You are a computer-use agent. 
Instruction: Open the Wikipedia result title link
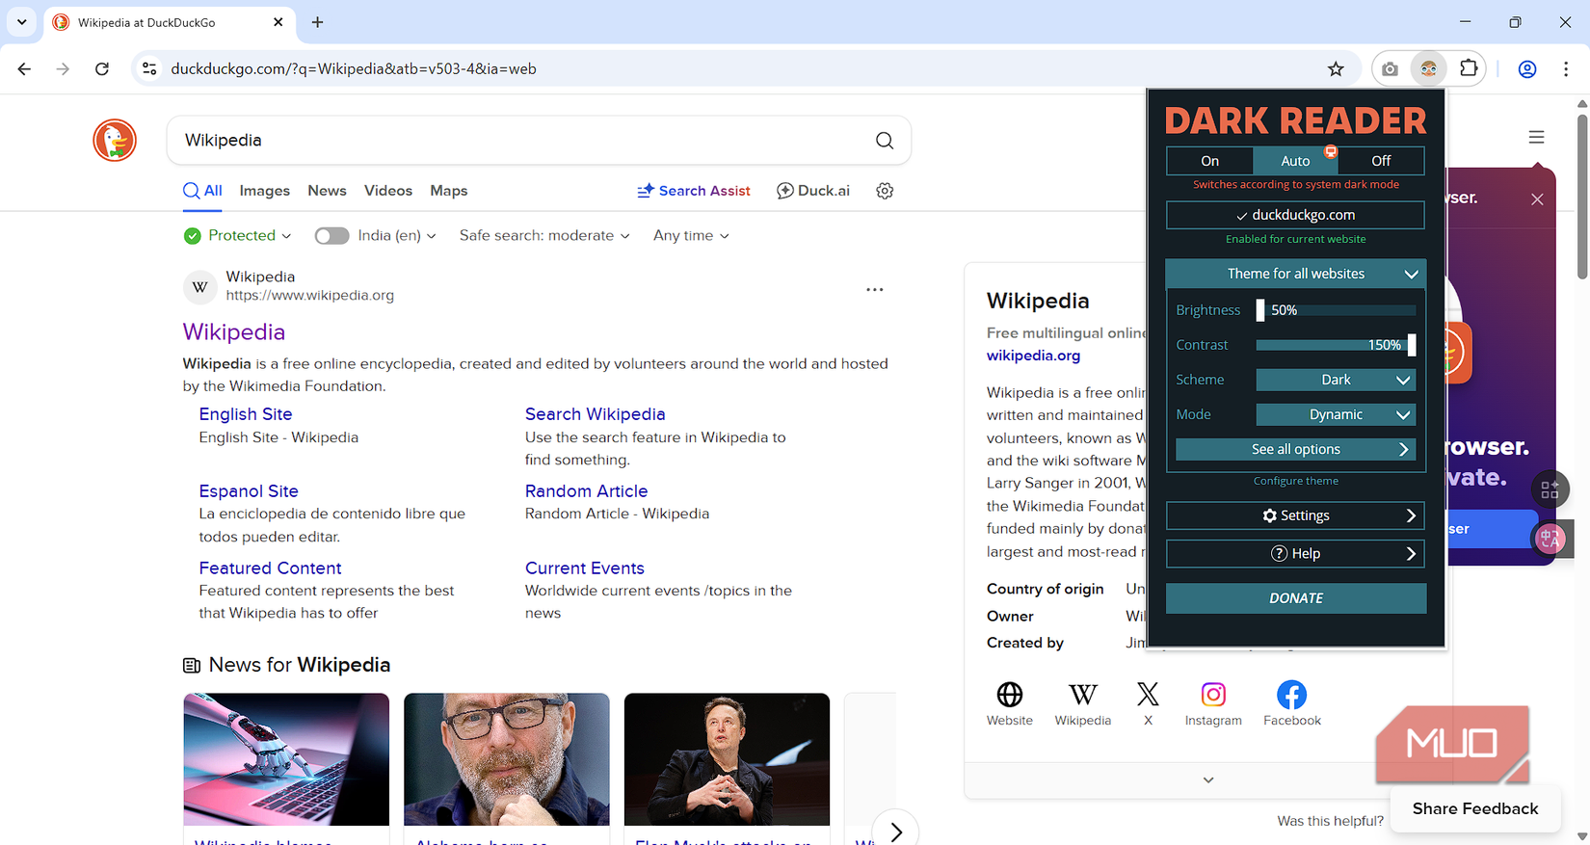(x=234, y=332)
